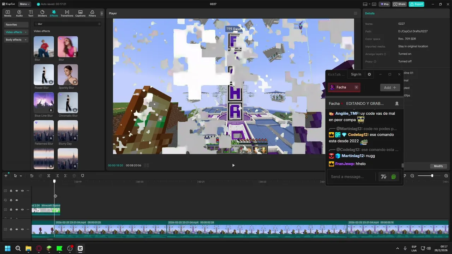452x254 pixels.
Task: Expand the layout dropdown arrow
Action: (369, 4)
